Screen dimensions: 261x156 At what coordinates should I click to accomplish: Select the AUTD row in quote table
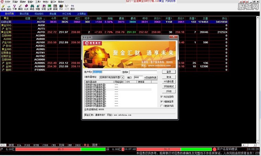(x=114, y=32)
